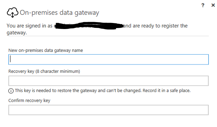Click the 8 character minimum hint
The width and height of the screenshot is (217, 127).
pos(58,71)
